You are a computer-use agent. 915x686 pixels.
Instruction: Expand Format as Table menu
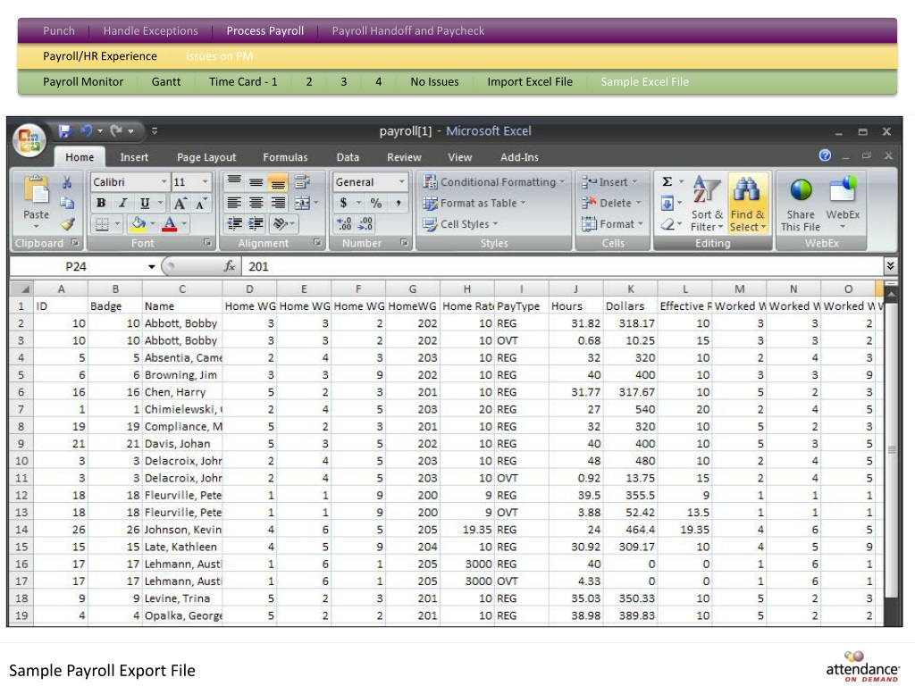point(474,203)
